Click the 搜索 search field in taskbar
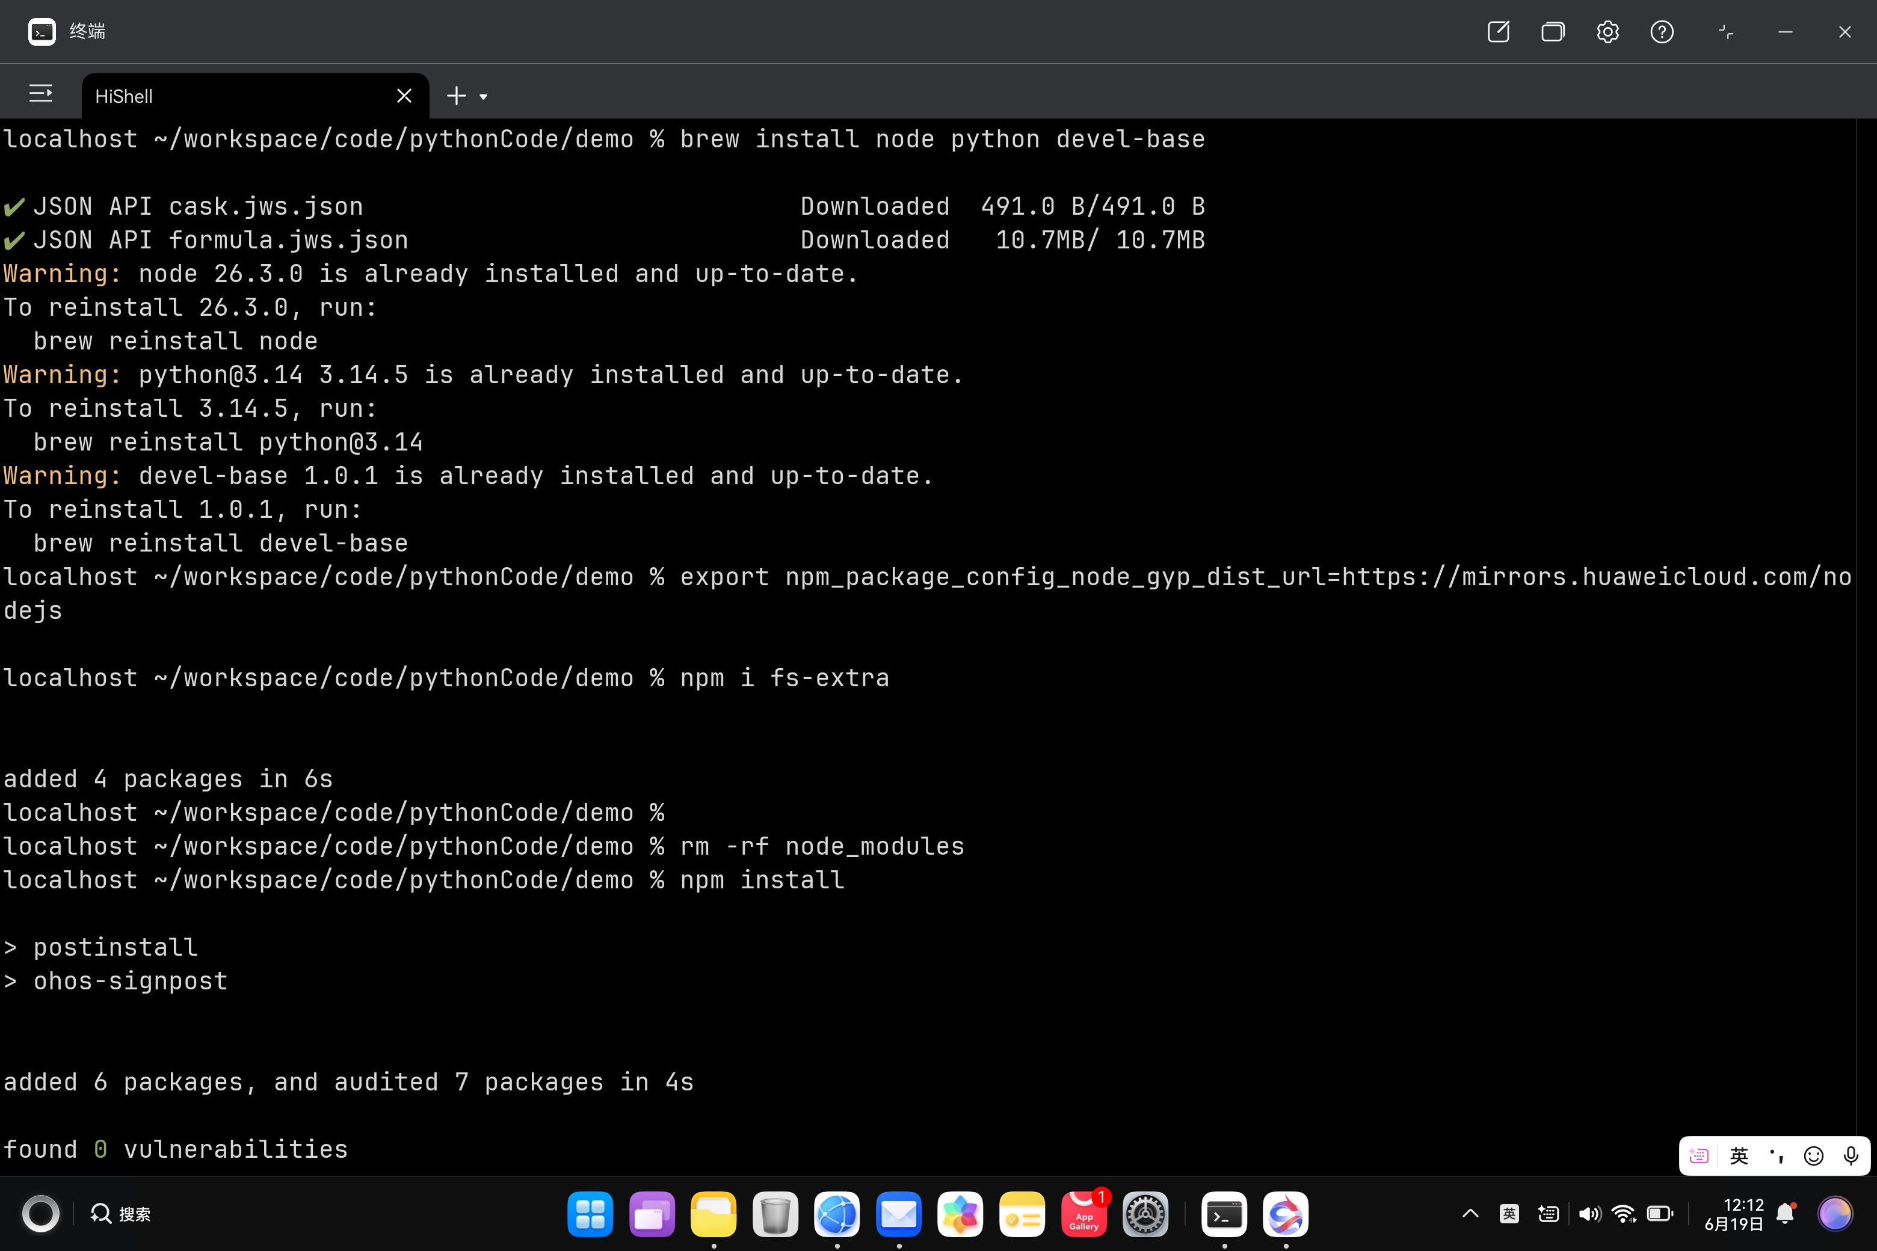 122,1214
